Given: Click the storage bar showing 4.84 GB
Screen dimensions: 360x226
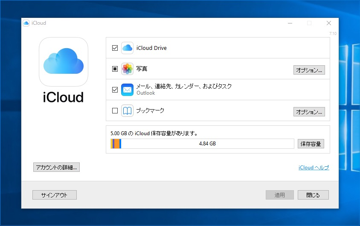Looking at the screenshot, I should [202, 144].
